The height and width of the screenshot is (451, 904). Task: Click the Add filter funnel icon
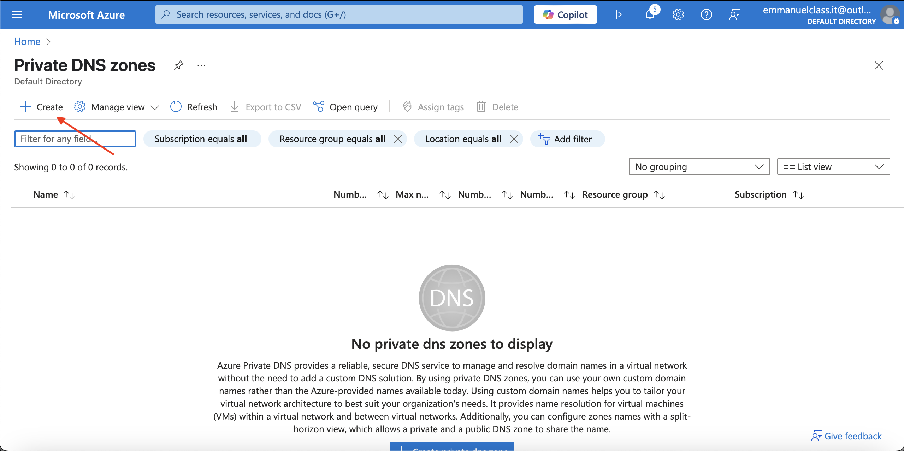tap(544, 139)
